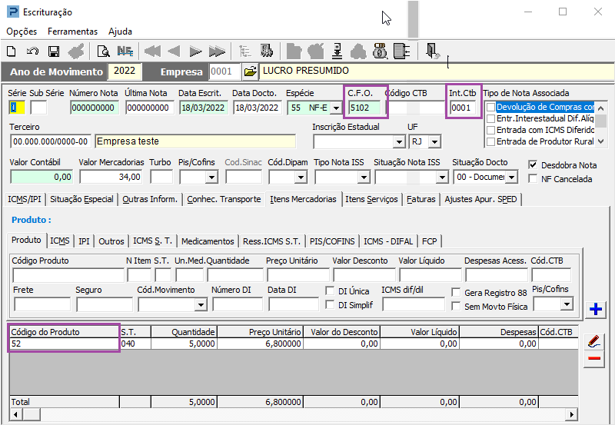Click the C.F.O. field with 5102
The height and width of the screenshot is (425, 615).
364,108
